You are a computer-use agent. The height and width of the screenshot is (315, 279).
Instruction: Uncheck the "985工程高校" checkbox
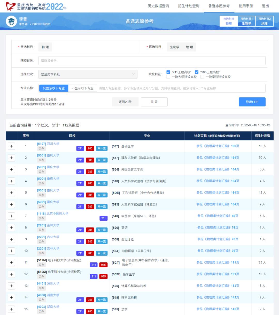(197, 72)
